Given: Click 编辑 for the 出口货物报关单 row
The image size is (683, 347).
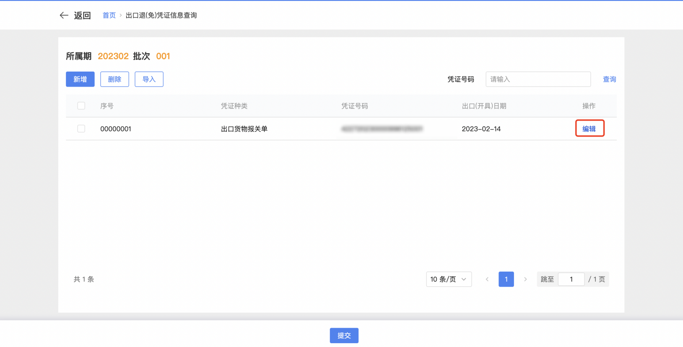Looking at the screenshot, I should (589, 129).
